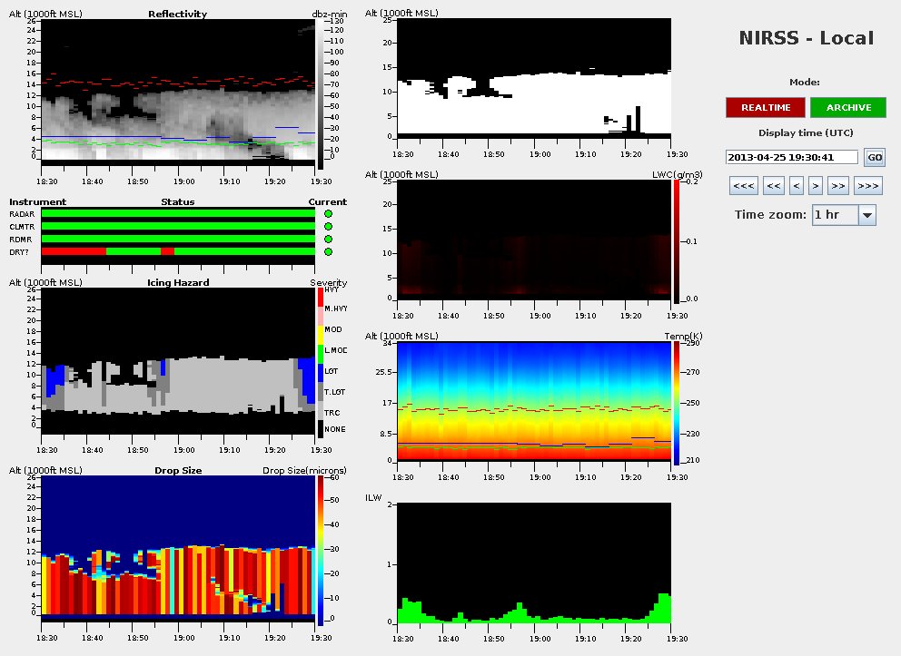The width and height of the screenshot is (901, 656).
Task: Click the Icing Hazard severity color legend
Action: [319, 361]
